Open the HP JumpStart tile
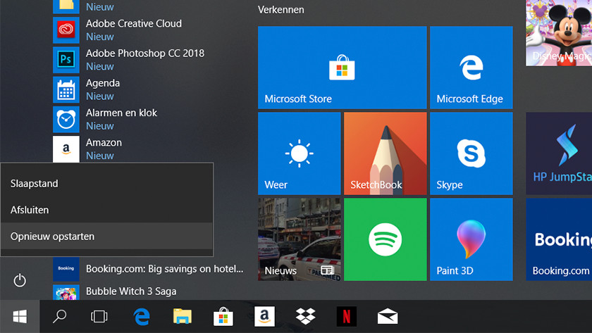 [559, 153]
